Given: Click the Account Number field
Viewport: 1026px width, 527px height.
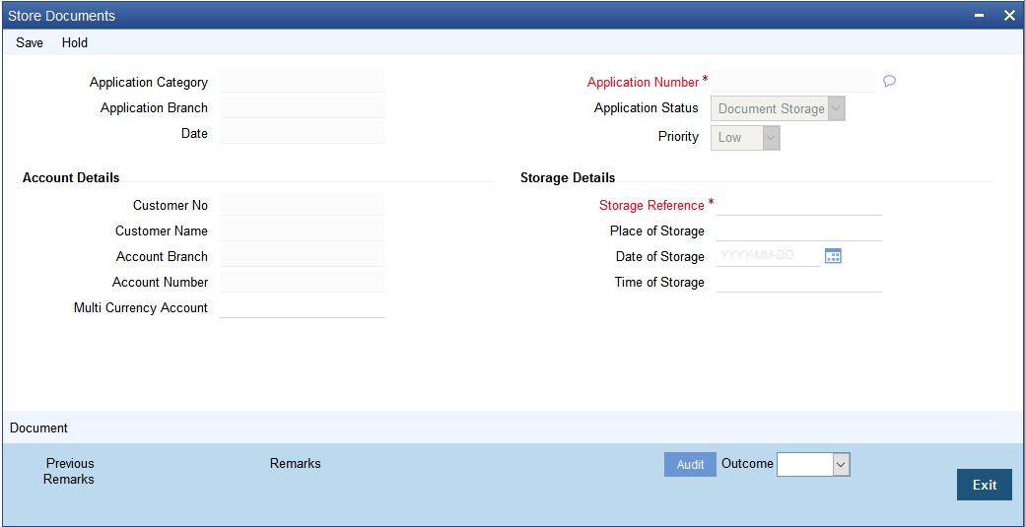Looking at the screenshot, I should click(x=303, y=281).
